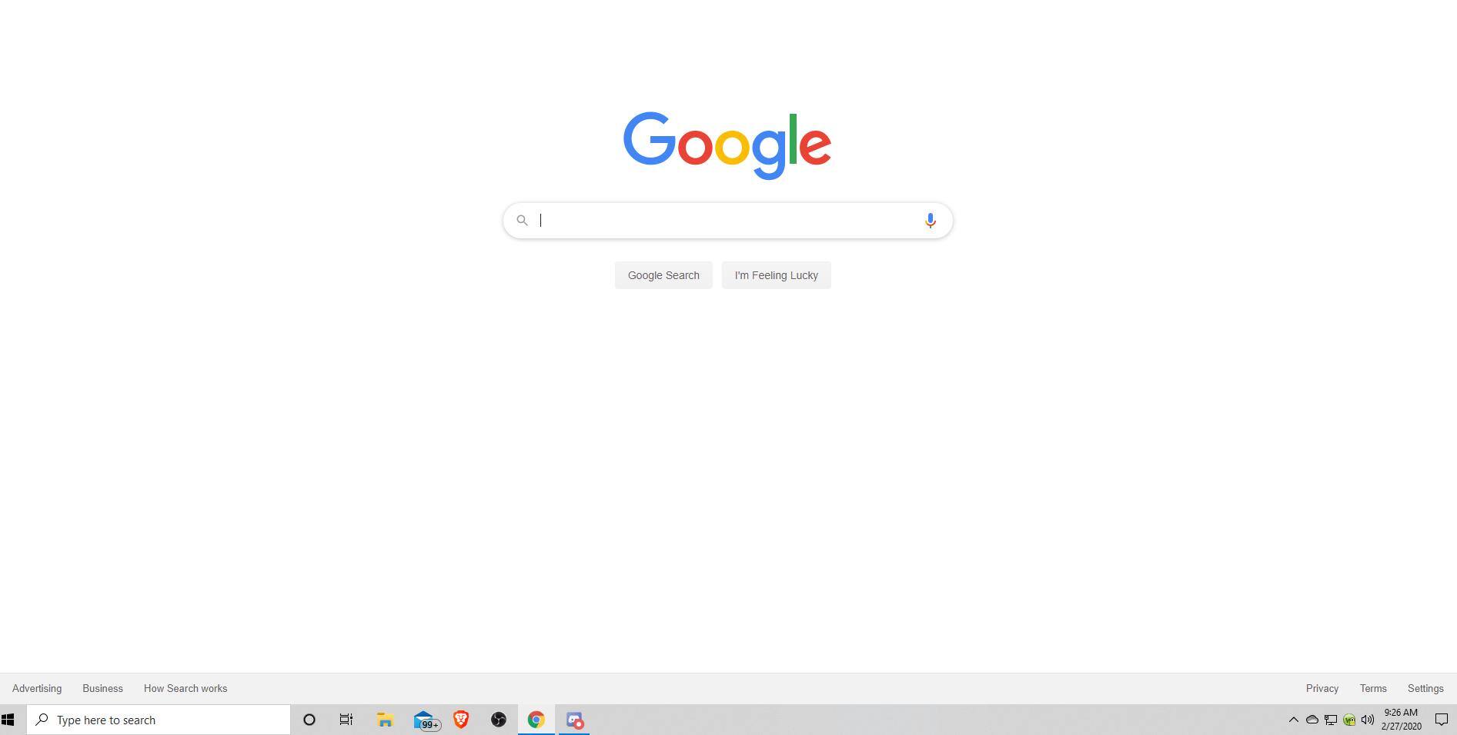Open the OneDrive cloud tray icon

(1312, 720)
